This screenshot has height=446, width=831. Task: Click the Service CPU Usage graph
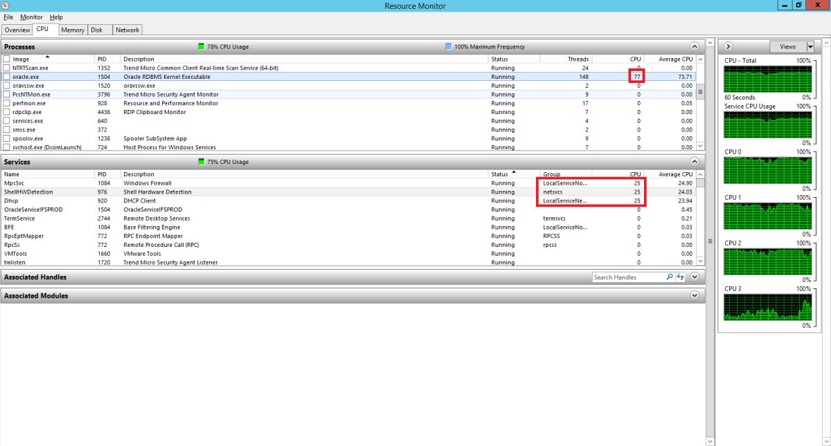click(x=767, y=124)
